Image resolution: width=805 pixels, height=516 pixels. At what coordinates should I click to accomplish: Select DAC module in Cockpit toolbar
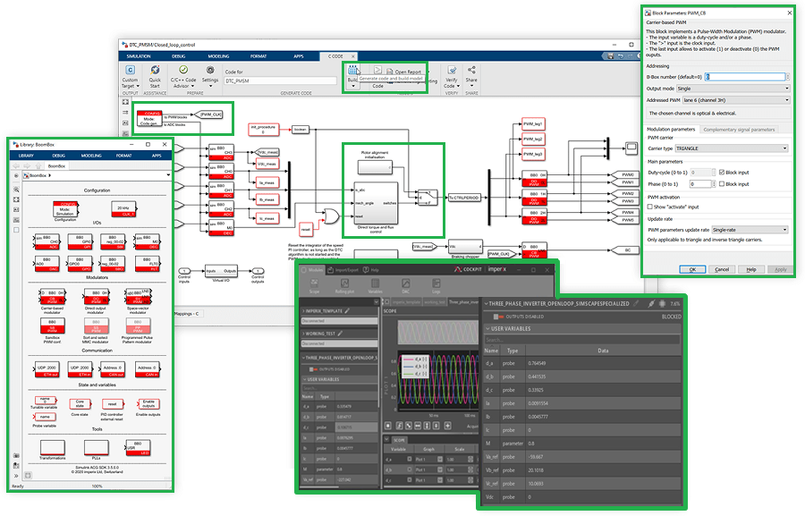405,286
